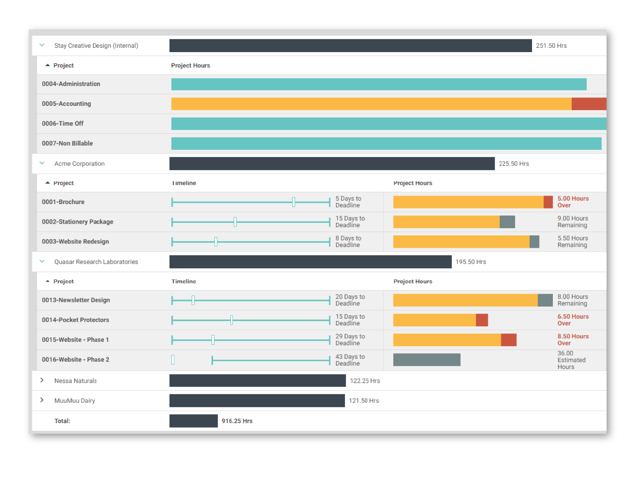
Task: Click the 0016-Website - Phase 2 start marker
Action: point(173,360)
